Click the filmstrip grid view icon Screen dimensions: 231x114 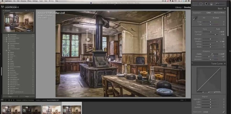[x=9, y=100]
